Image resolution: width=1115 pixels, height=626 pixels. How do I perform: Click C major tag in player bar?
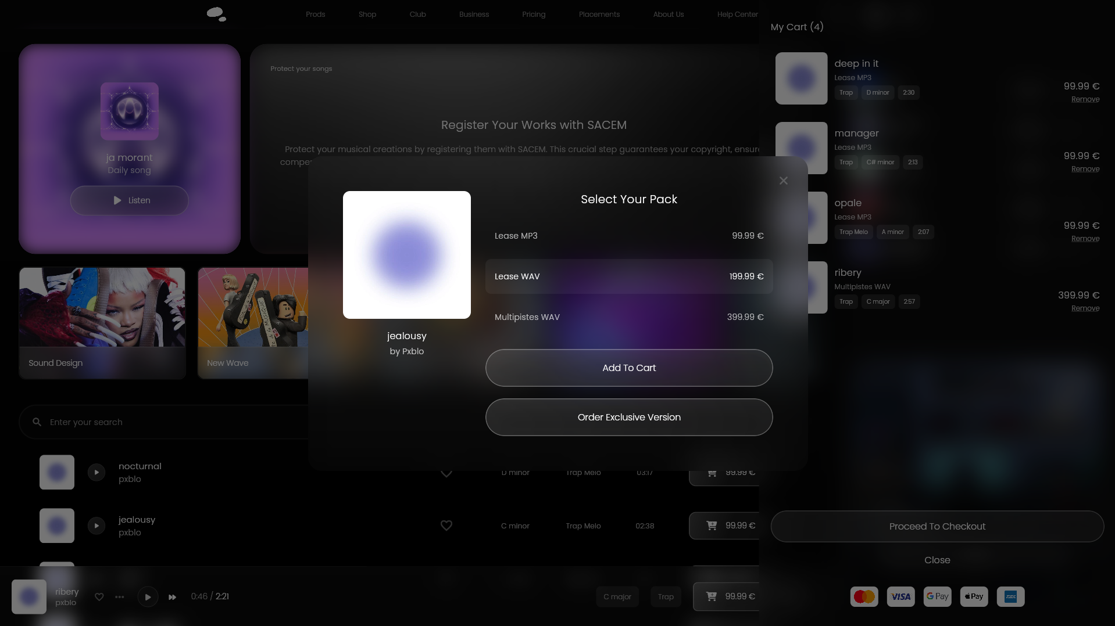[x=617, y=597]
